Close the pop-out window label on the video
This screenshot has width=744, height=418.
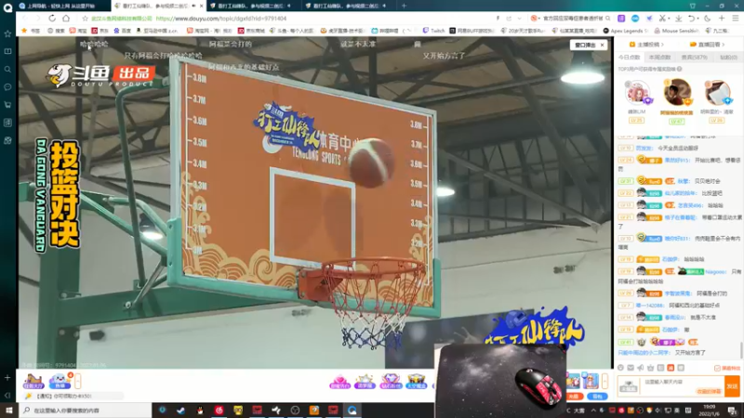click(602, 45)
